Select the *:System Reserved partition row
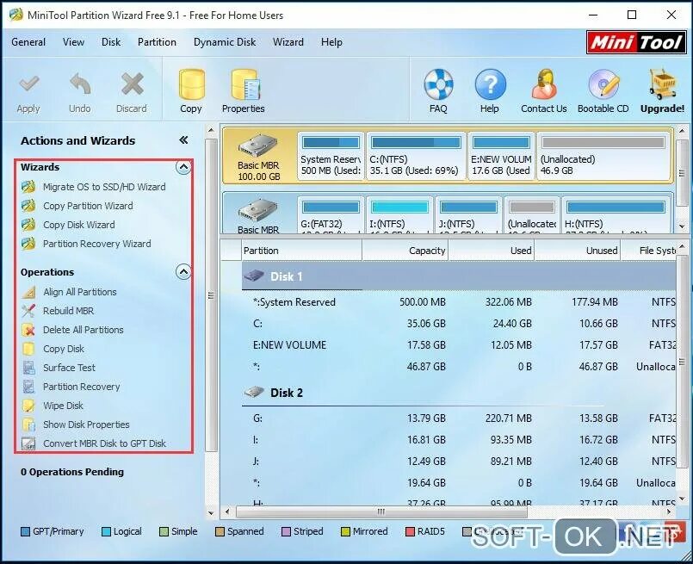Screen dimensions: 693x564 pos(459,302)
